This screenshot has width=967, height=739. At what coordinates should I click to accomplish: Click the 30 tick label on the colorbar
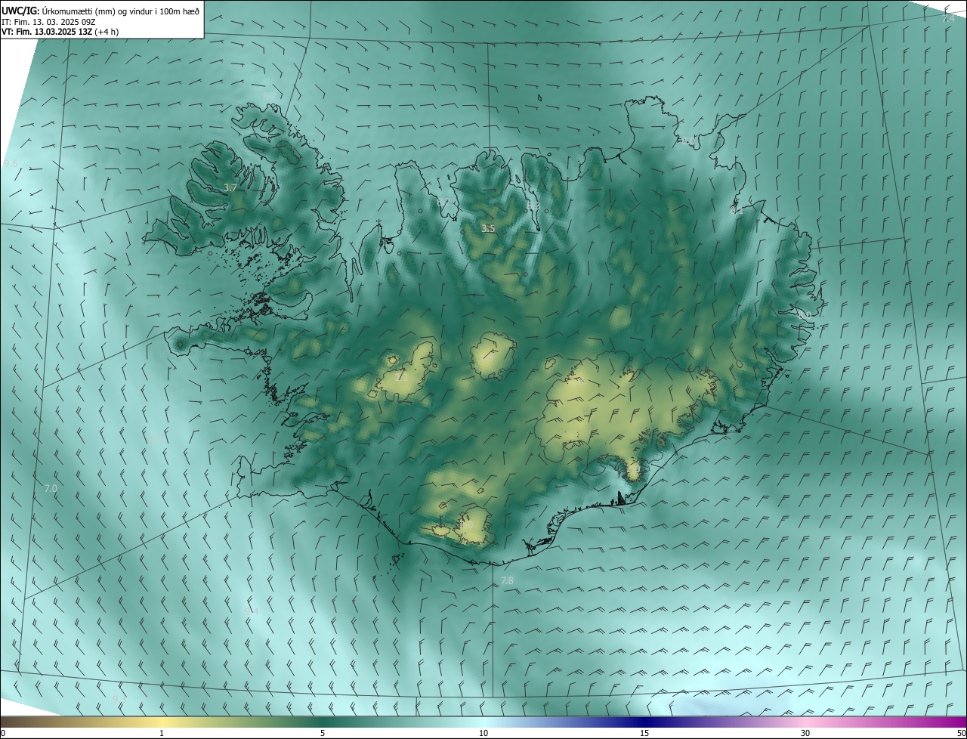805,733
